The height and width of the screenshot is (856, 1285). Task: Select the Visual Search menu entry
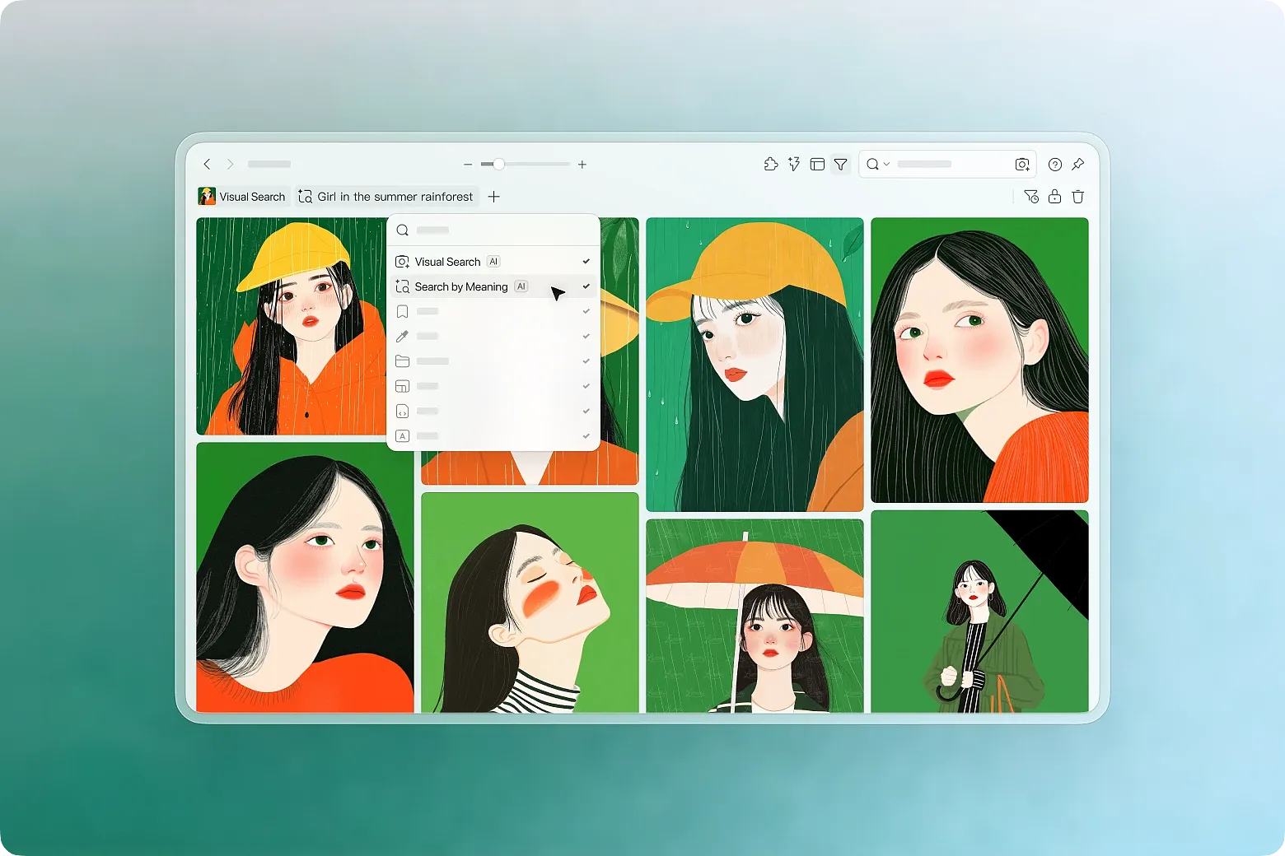[448, 261]
